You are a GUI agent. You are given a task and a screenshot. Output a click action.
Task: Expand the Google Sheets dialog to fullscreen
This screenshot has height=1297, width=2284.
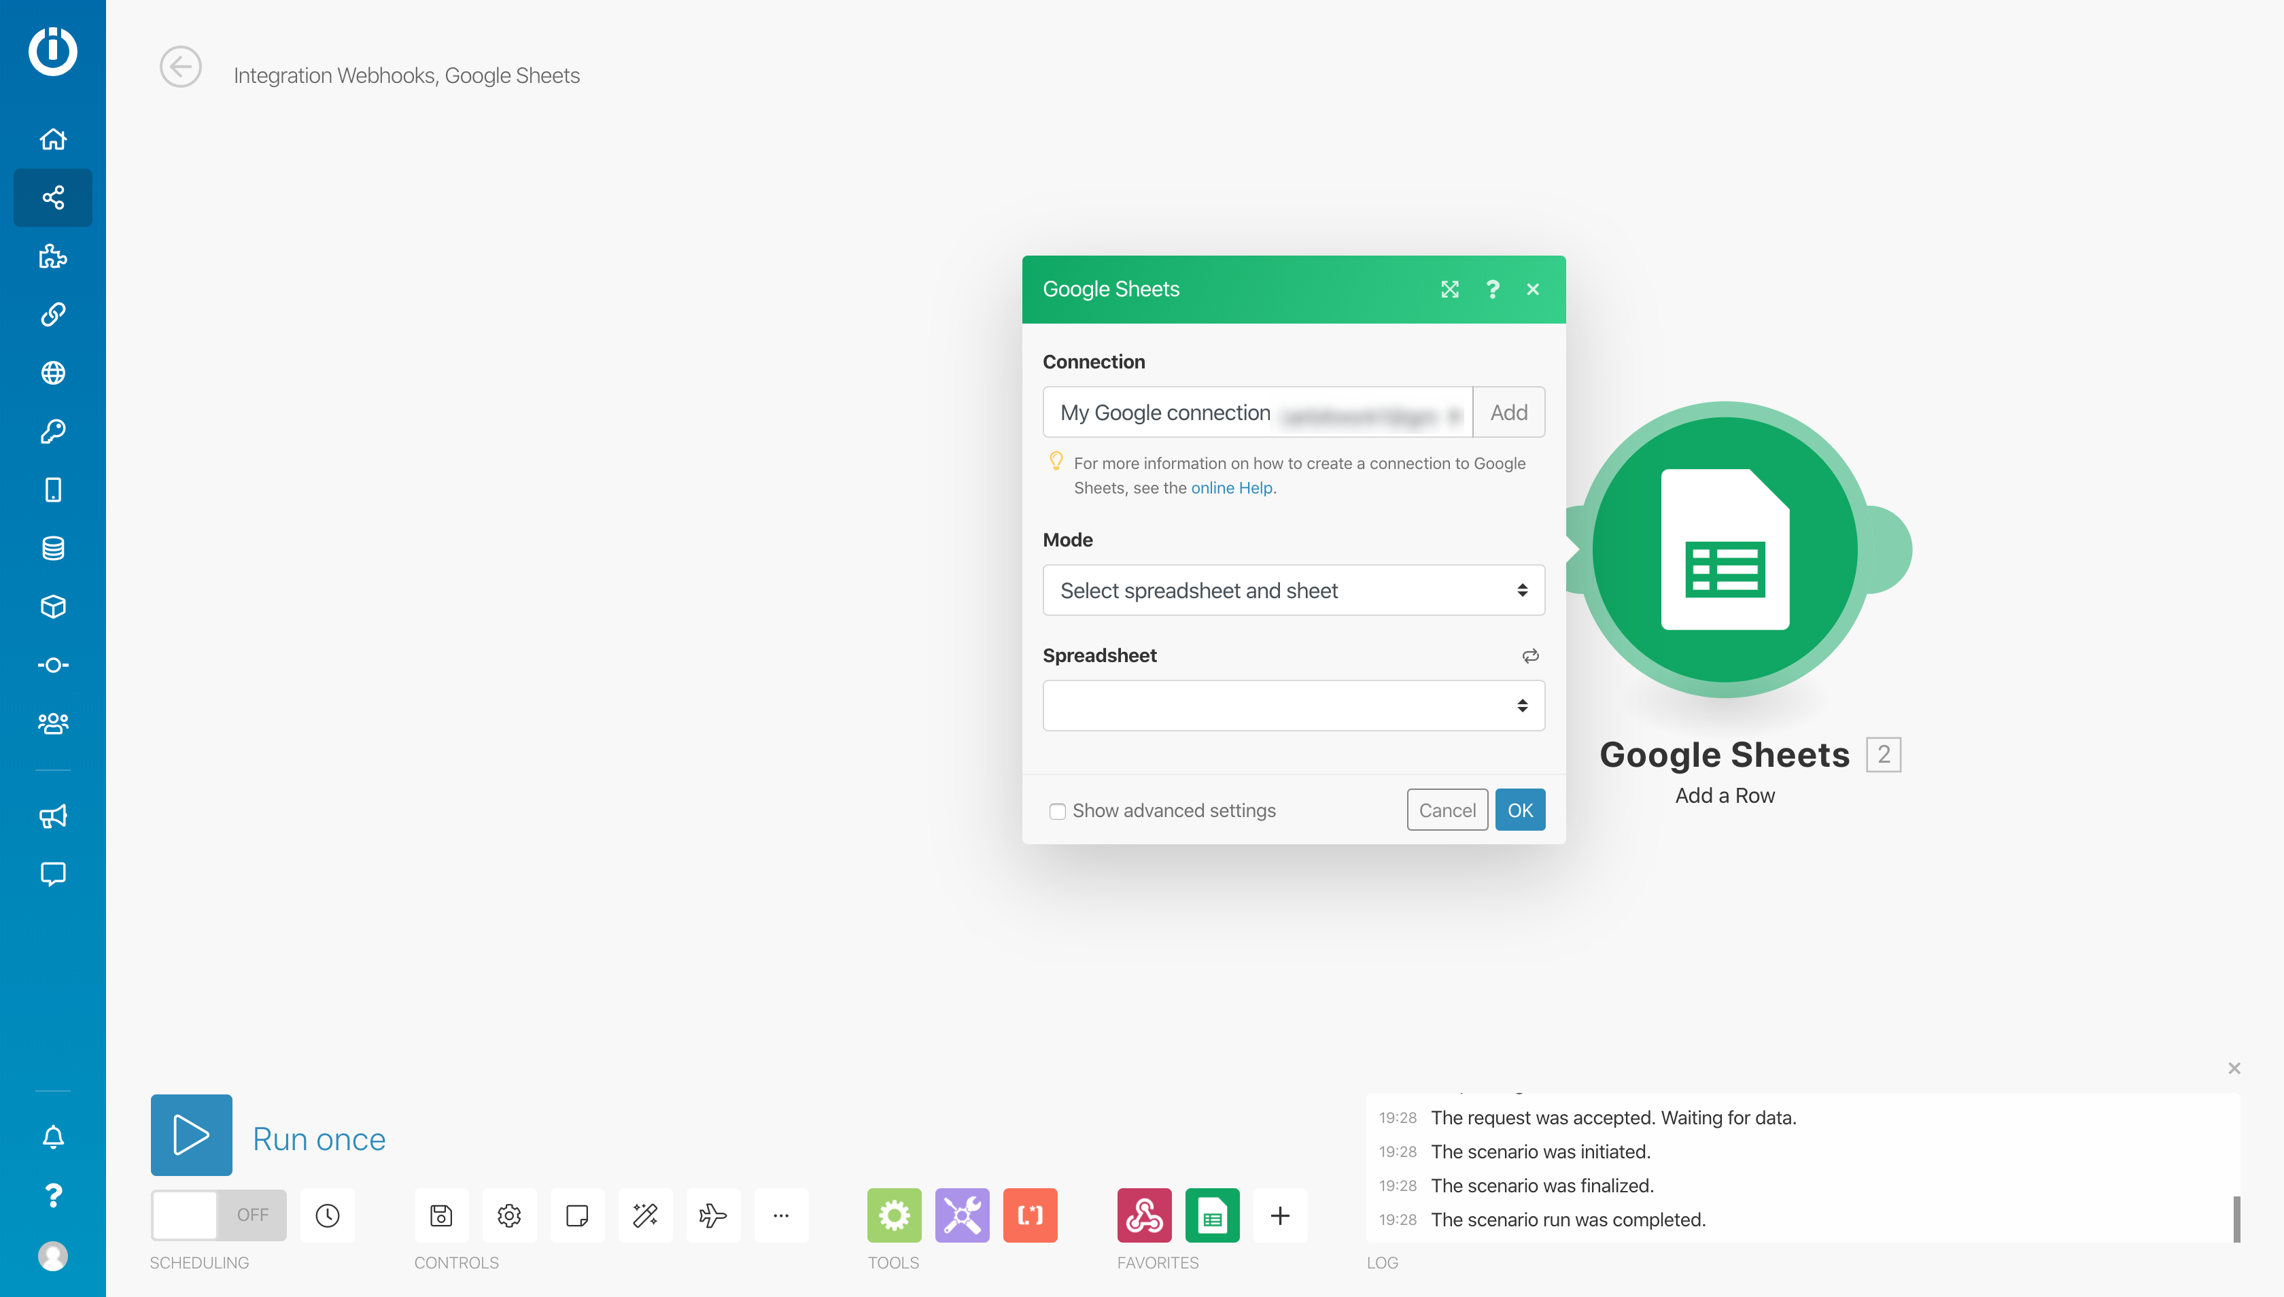coord(1450,290)
